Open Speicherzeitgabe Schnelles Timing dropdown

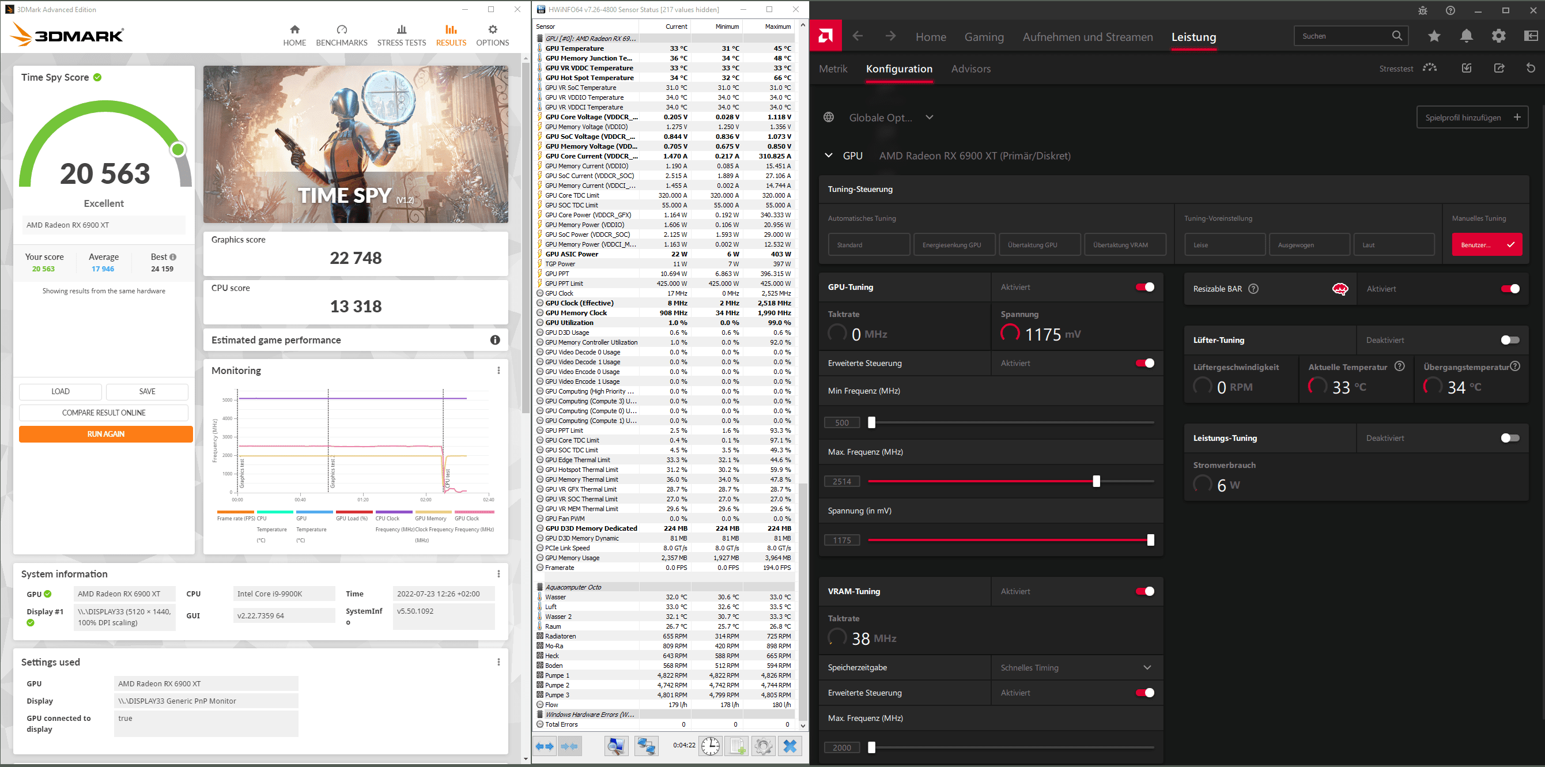pyautogui.click(x=1076, y=667)
